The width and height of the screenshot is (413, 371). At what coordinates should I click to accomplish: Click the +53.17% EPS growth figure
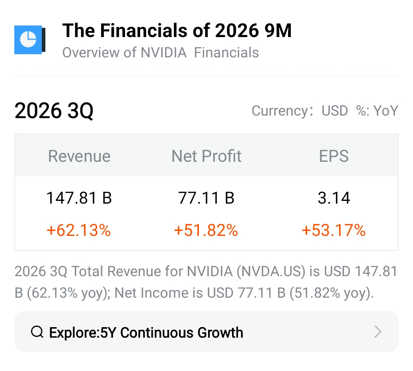(334, 230)
